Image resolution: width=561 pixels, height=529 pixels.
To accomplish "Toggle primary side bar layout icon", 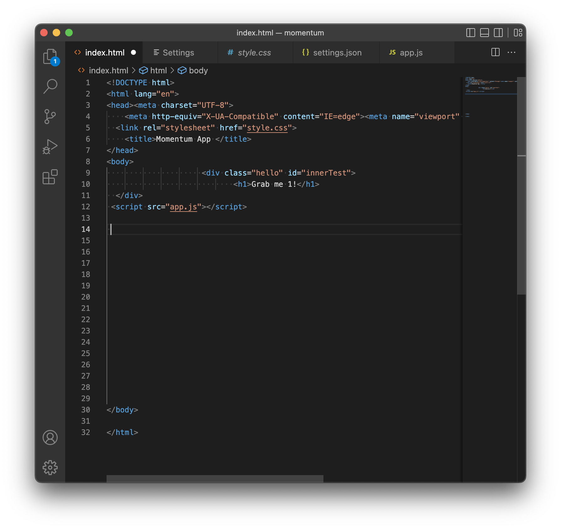I will [x=471, y=33].
